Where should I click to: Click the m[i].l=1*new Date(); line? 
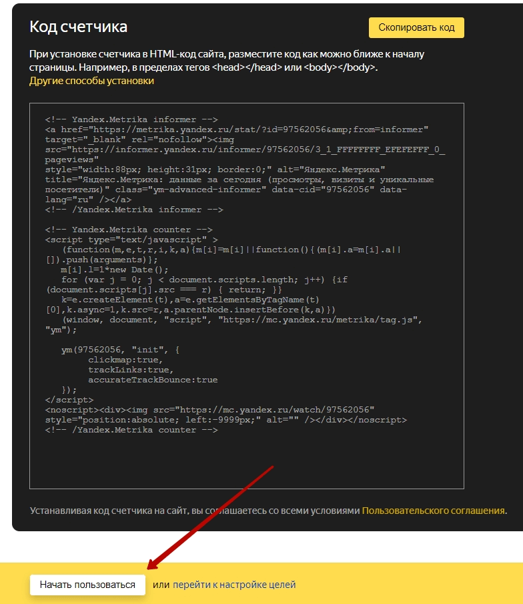pos(115,270)
